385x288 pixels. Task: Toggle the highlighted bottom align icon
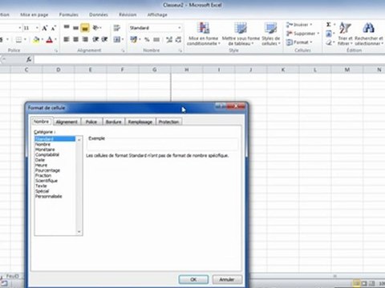(x=85, y=27)
